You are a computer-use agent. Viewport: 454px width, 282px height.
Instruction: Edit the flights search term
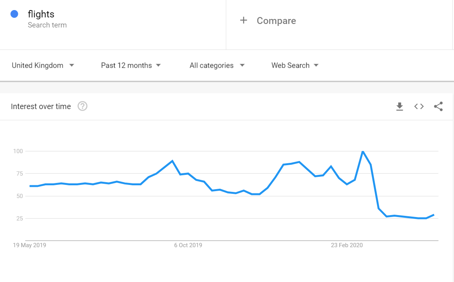coord(41,14)
